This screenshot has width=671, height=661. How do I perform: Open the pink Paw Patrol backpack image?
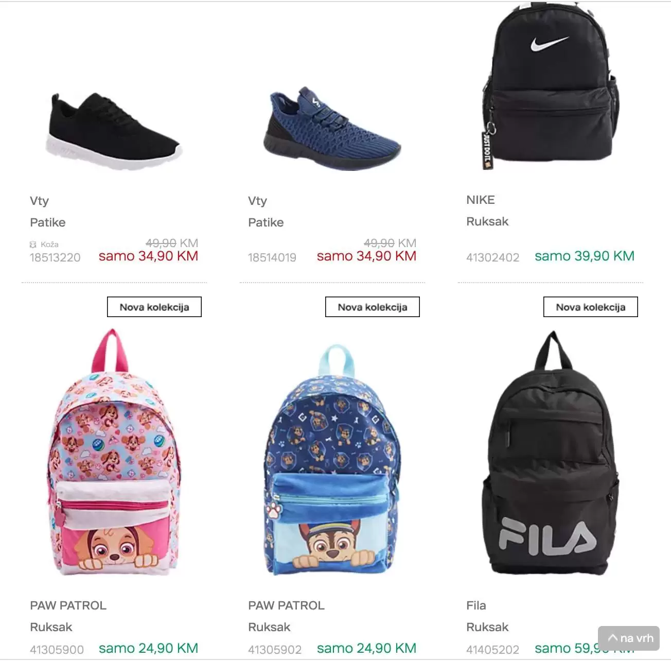[114, 452]
